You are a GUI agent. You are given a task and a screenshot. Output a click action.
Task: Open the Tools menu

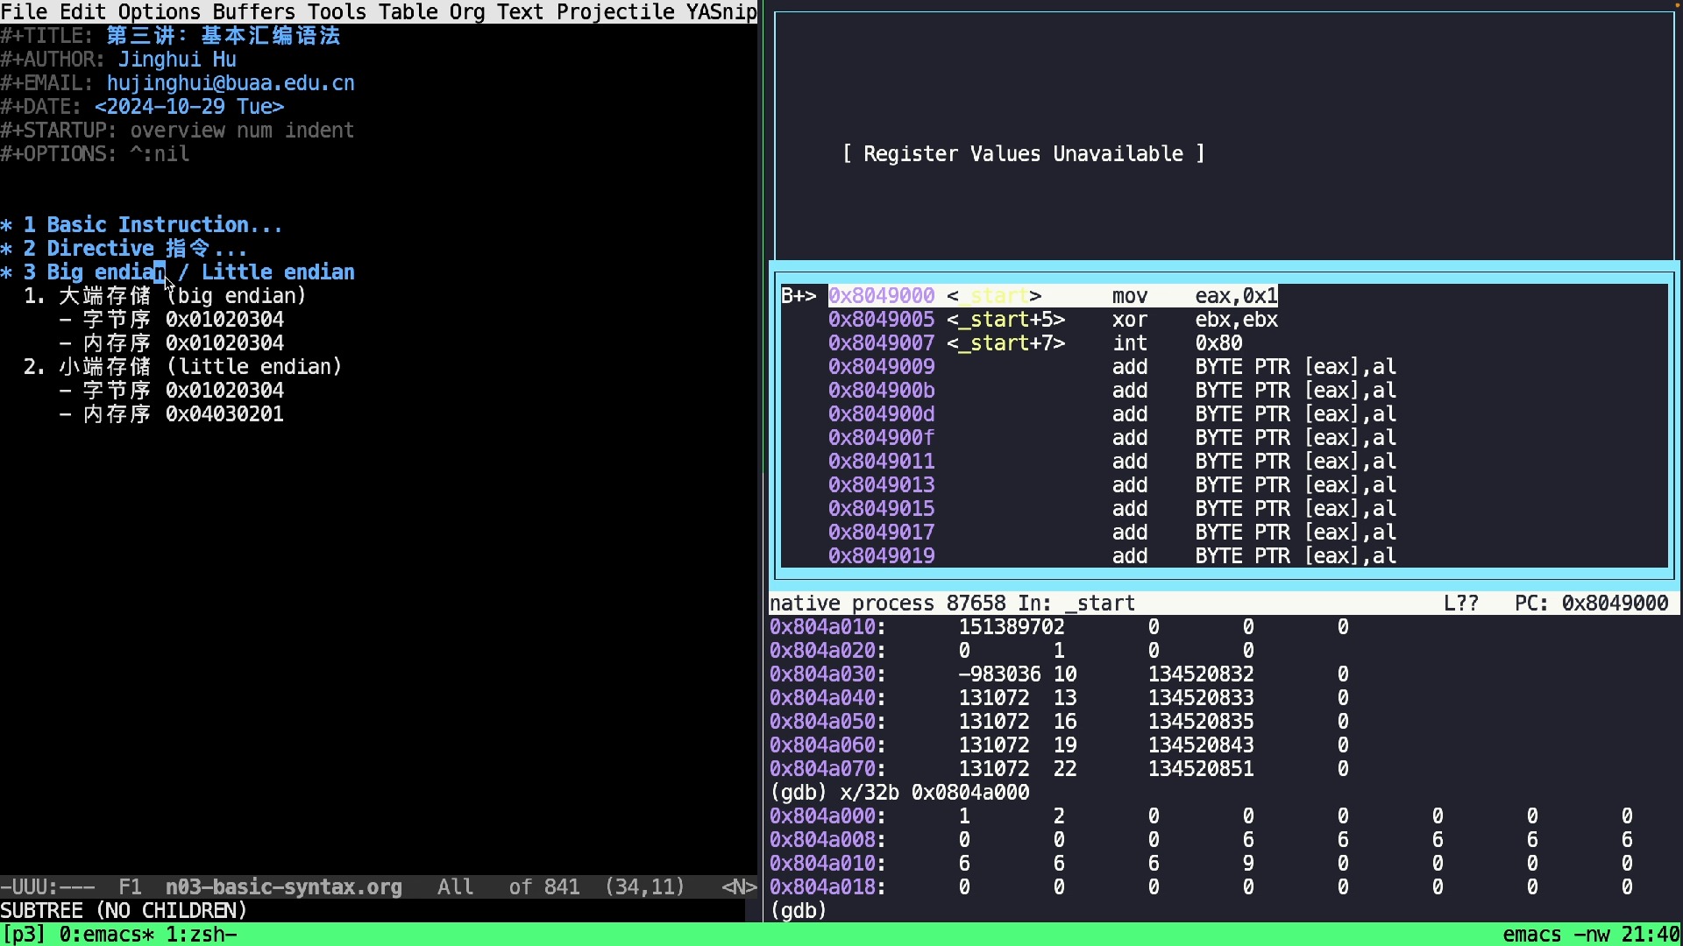pos(337,11)
